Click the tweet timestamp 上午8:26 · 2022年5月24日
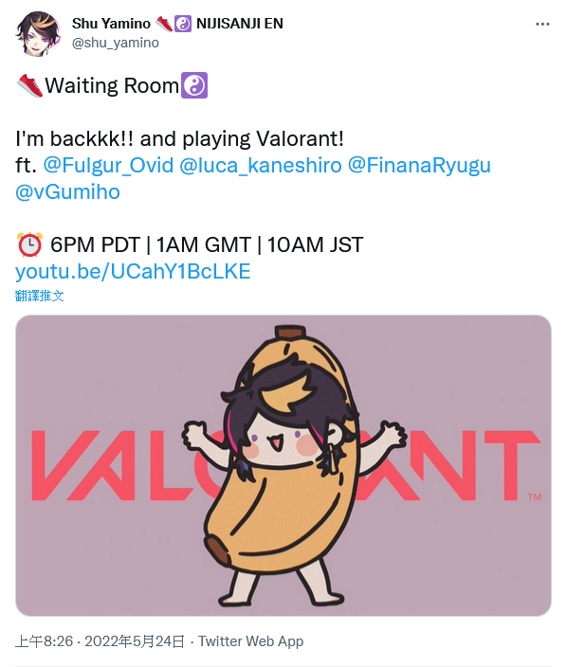Image resolution: width=567 pixels, height=667 pixels. point(101,641)
